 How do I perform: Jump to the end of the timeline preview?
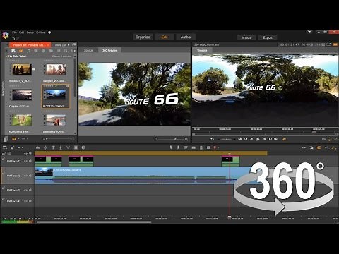coord(276,139)
